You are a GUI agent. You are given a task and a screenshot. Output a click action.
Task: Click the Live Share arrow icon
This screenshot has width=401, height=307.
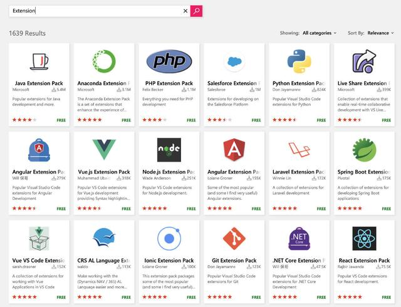(x=364, y=61)
